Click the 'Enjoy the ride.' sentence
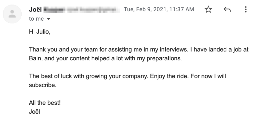 coord(169,76)
